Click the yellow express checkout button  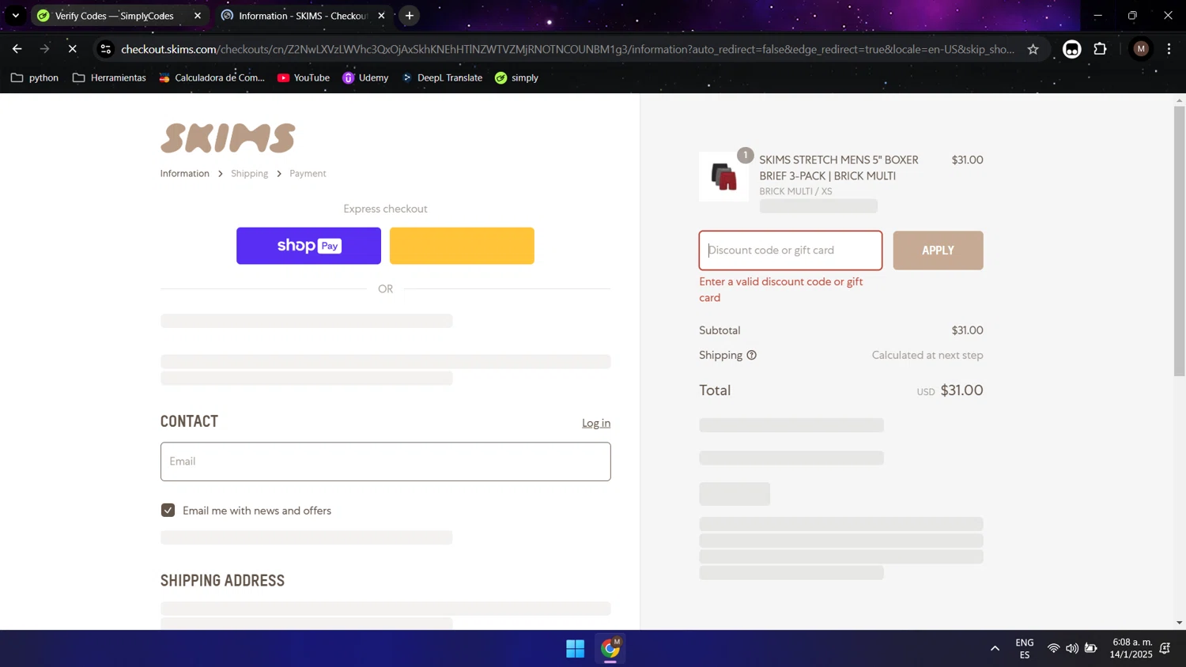pyautogui.click(x=462, y=246)
